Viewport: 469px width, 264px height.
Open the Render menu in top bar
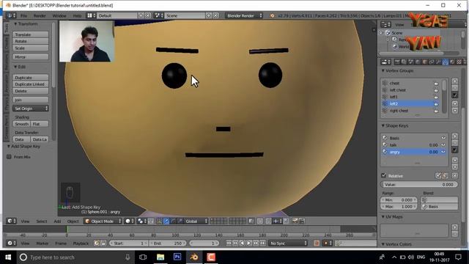tap(40, 15)
